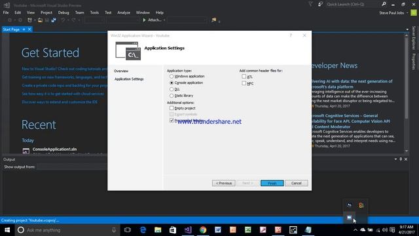Screen dimensions: 419x236
Task: Open the Show output from dropdown
Action: coord(72,167)
